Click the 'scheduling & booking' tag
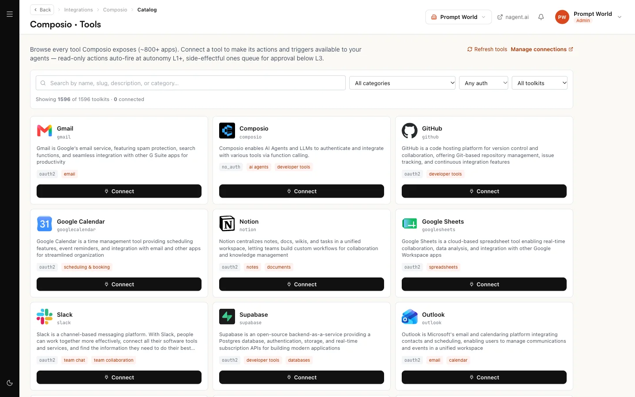Viewport: 635px width, 397px height. click(87, 267)
